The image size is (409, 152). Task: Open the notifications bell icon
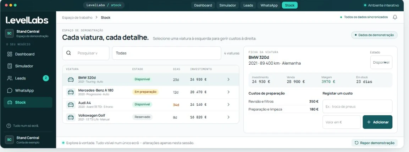pyautogui.click(x=395, y=17)
